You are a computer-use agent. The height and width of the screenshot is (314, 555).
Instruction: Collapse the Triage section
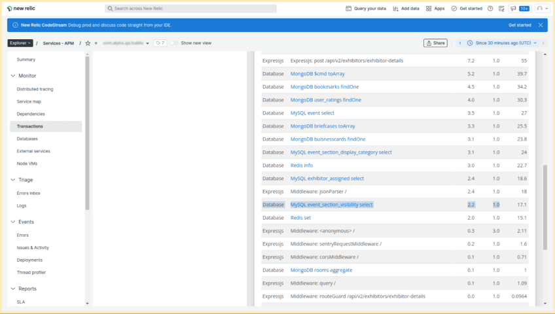click(13, 180)
